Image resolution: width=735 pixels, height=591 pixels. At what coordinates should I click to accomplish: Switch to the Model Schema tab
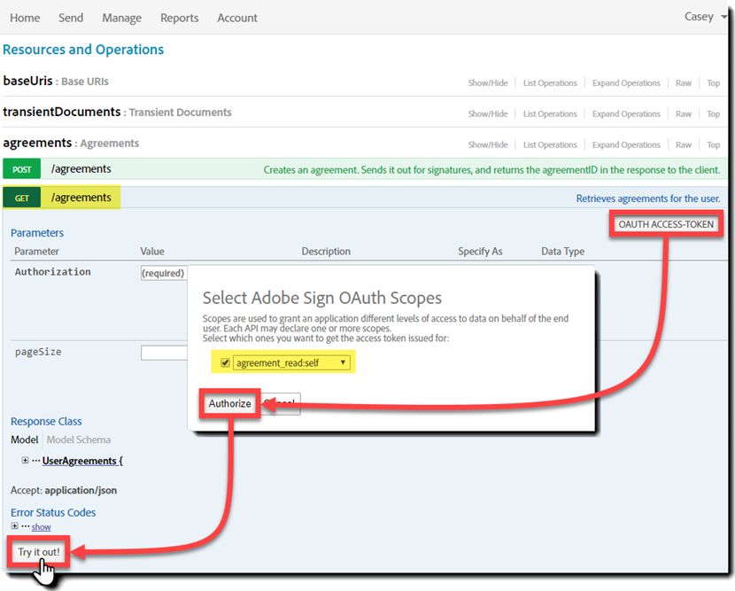(x=78, y=439)
